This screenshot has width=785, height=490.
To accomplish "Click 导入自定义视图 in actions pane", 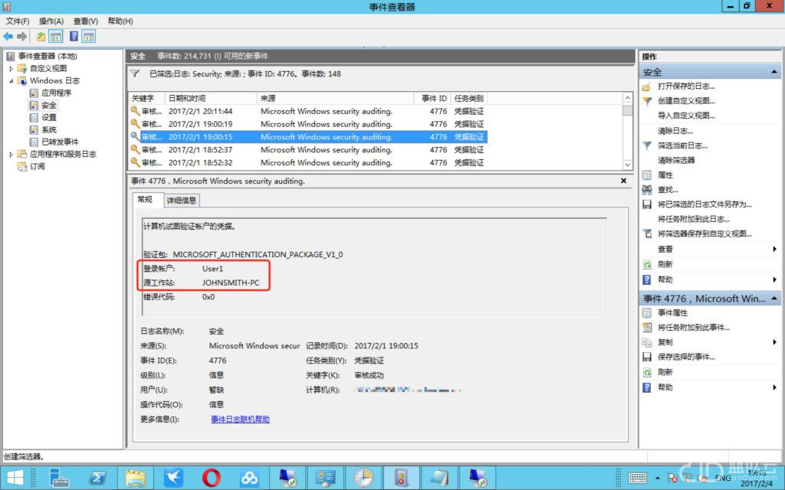I will [x=686, y=116].
